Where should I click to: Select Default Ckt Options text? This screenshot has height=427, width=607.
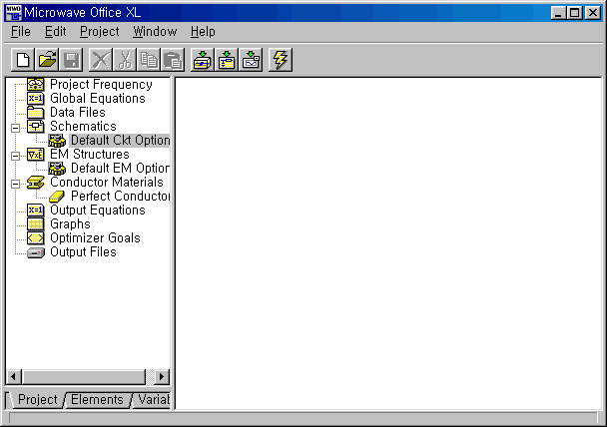click(x=120, y=140)
